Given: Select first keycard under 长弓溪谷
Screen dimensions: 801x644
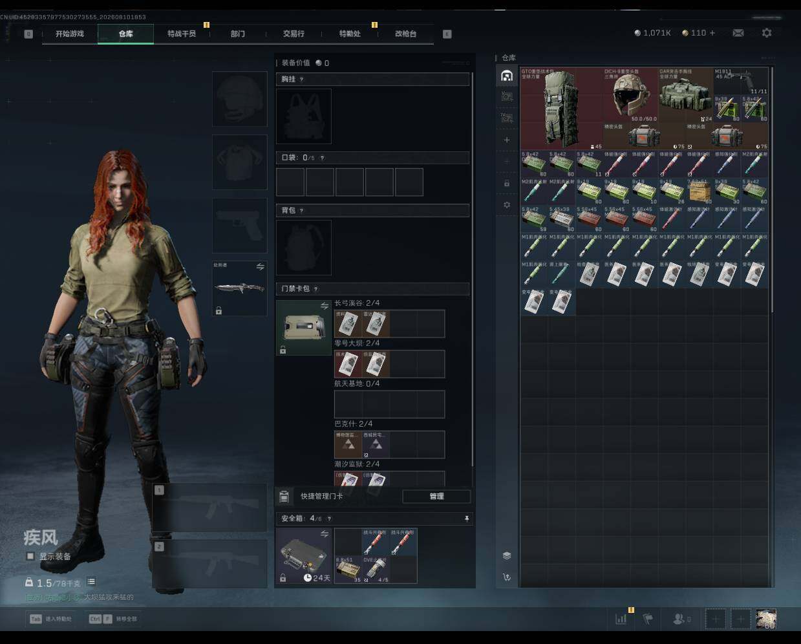Looking at the screenshot, I should click(x=348, y=324).
